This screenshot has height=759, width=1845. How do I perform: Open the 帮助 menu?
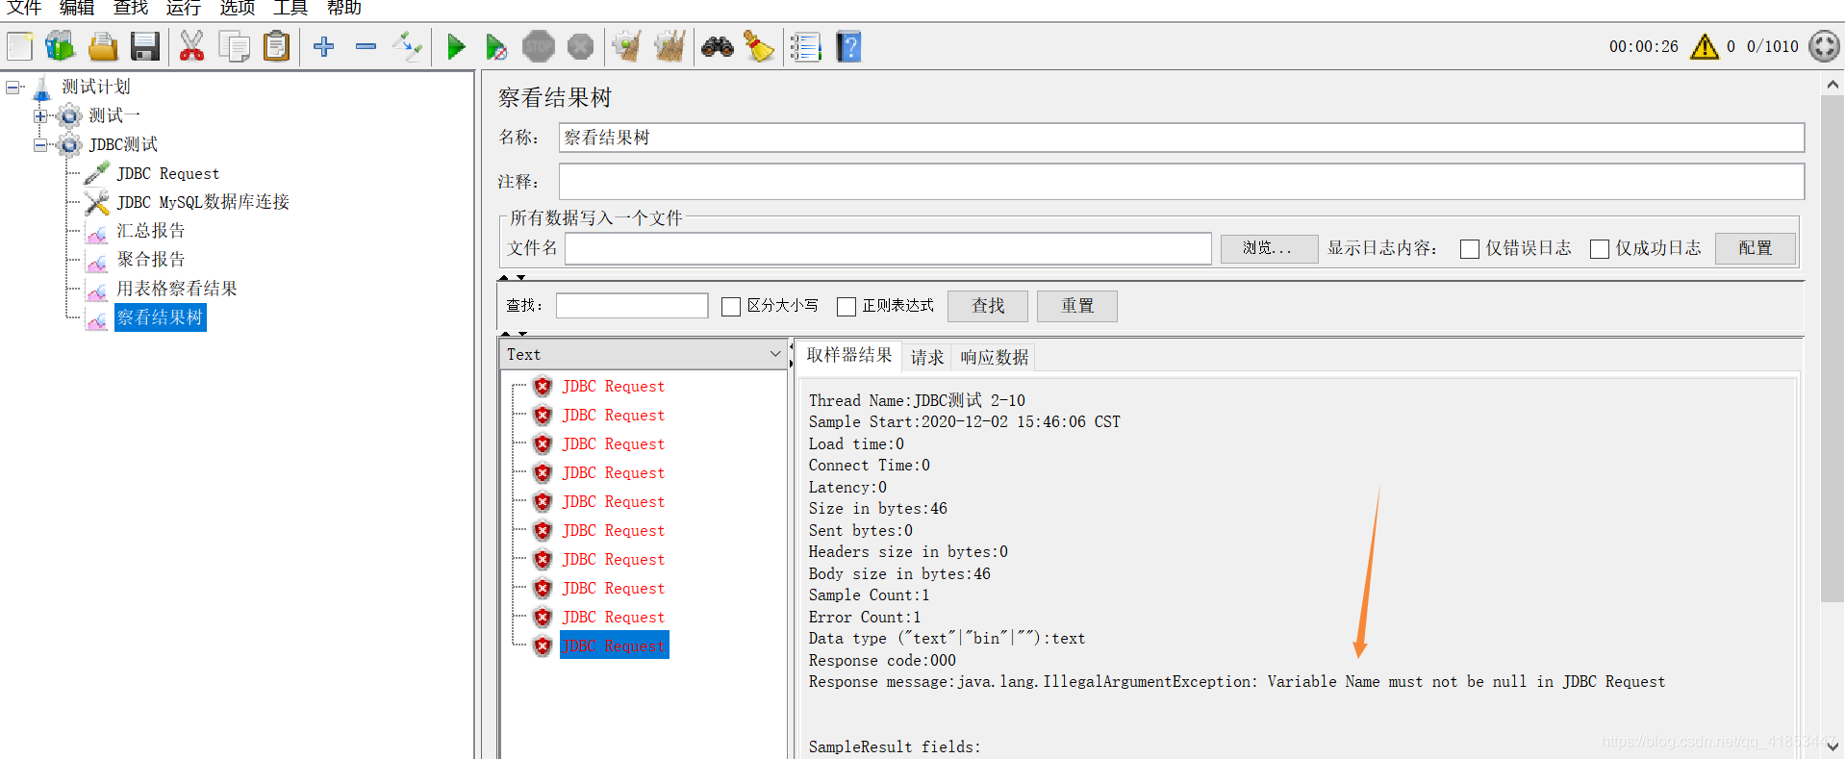[344, 9]
